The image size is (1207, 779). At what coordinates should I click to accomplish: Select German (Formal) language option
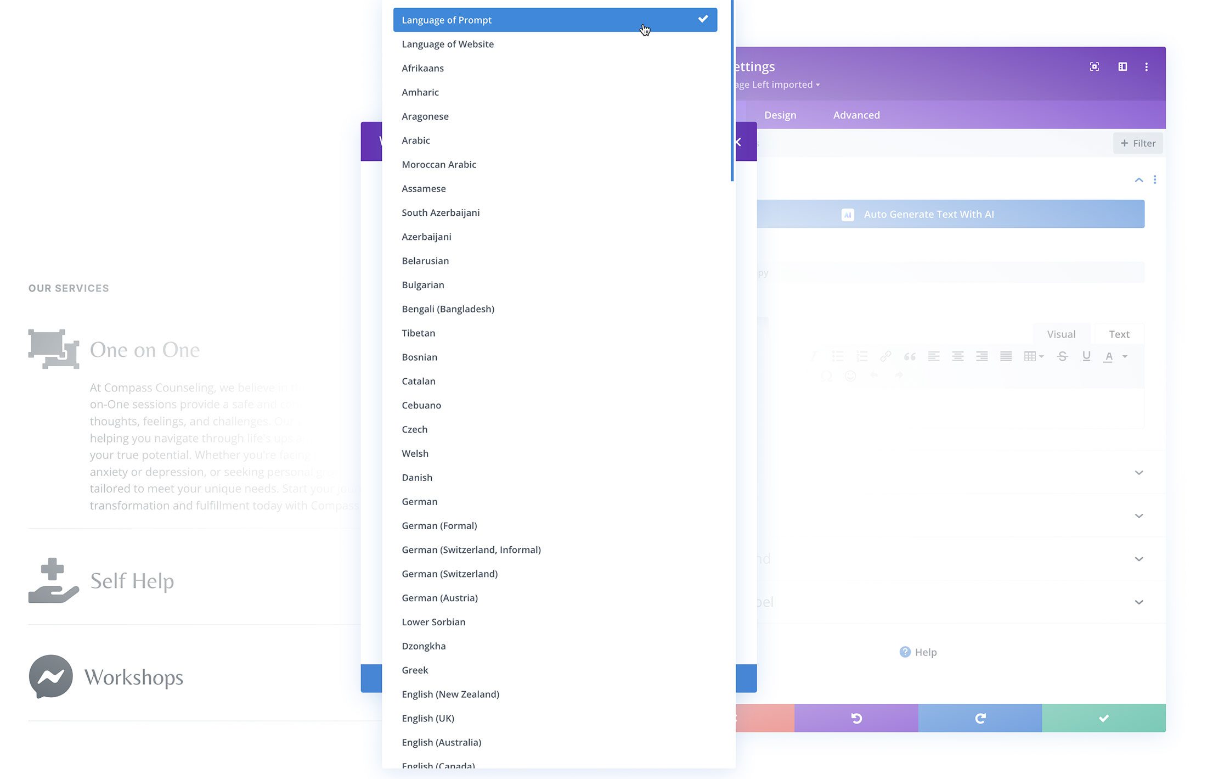440,525
